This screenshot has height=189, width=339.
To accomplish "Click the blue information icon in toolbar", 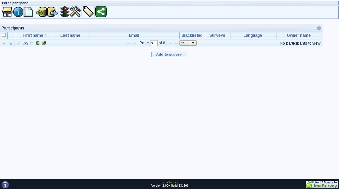I will point(18,12).
